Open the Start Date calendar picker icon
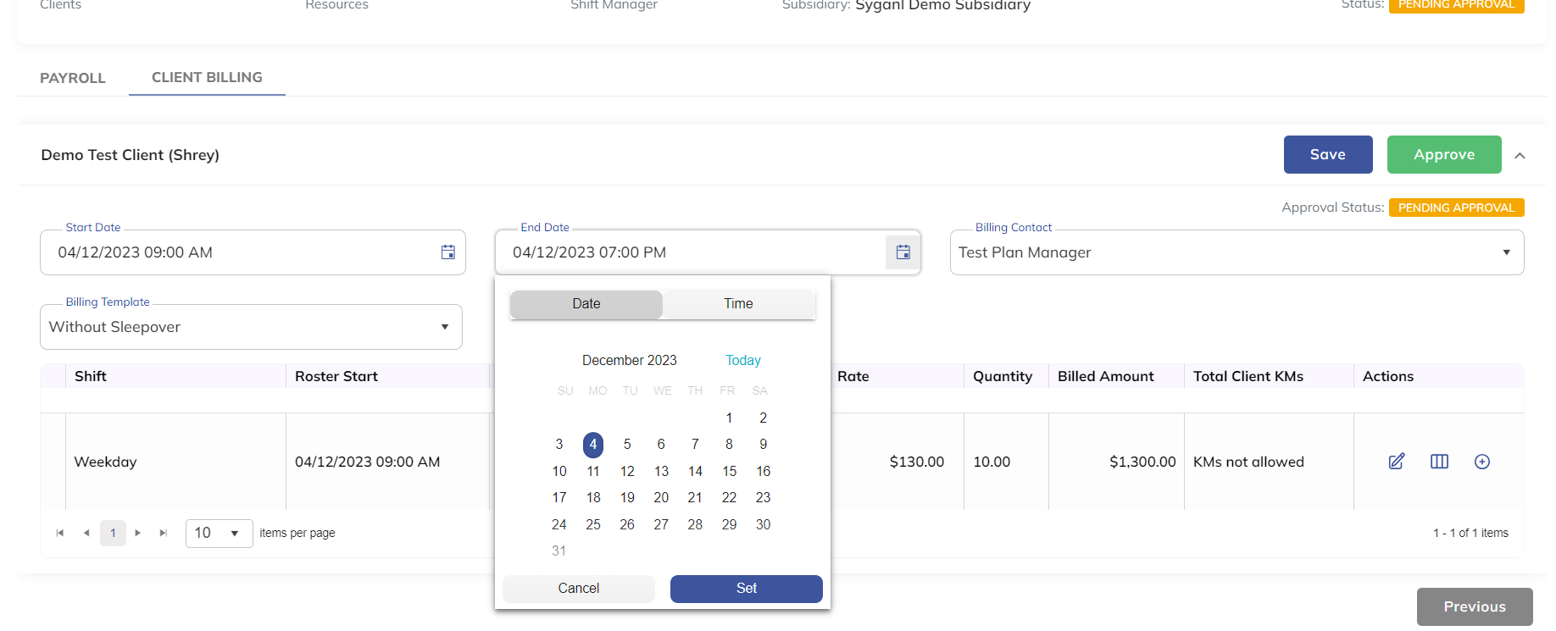Viewport: 1556px width, 631px height. point(447,252)
